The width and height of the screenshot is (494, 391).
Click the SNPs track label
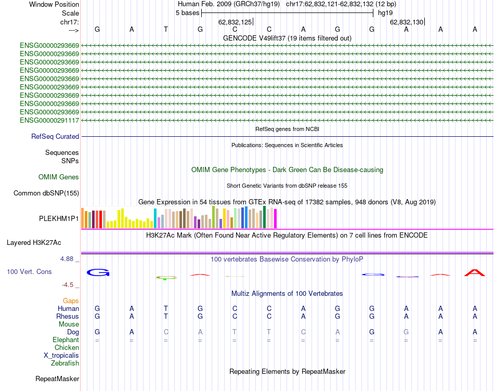pyautogui.click(x=70, y=161)
